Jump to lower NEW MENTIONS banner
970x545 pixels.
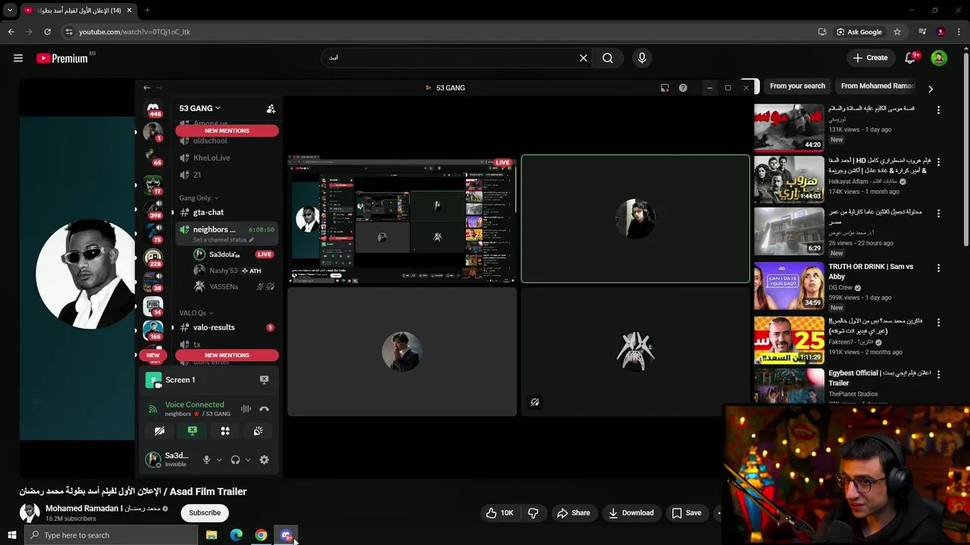coord(227,356)
